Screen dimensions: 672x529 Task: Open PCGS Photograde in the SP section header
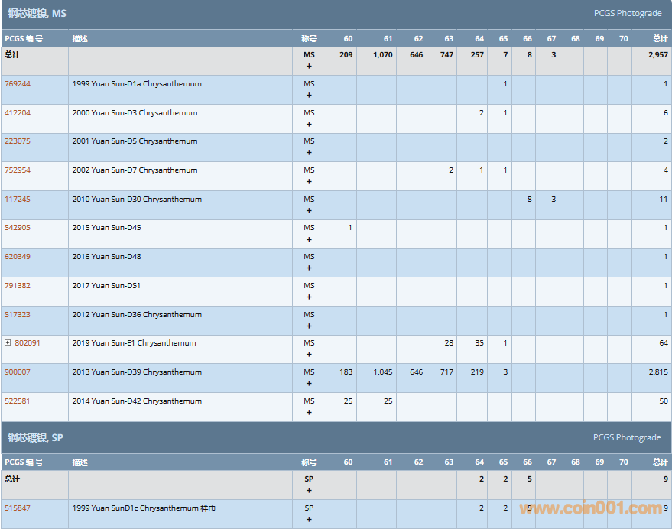(627, 437)
